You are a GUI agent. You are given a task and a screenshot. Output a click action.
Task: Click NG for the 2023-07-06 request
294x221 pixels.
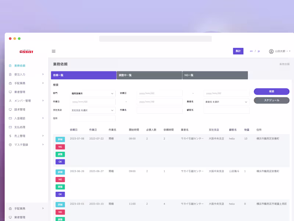coord(60,147)
